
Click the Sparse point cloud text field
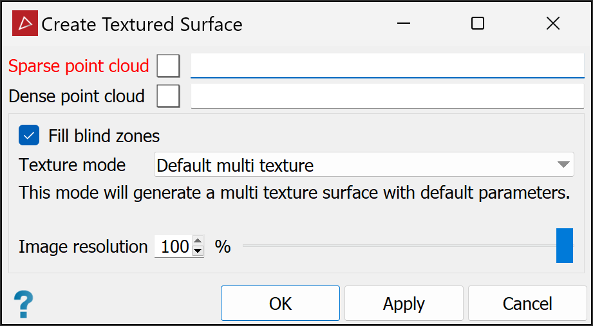pyautogui.click(x=387, y=66)
